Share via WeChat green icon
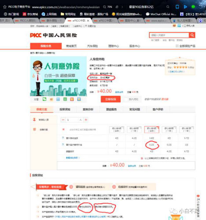The width and height of the screenshot is (206, 220). 44,99
